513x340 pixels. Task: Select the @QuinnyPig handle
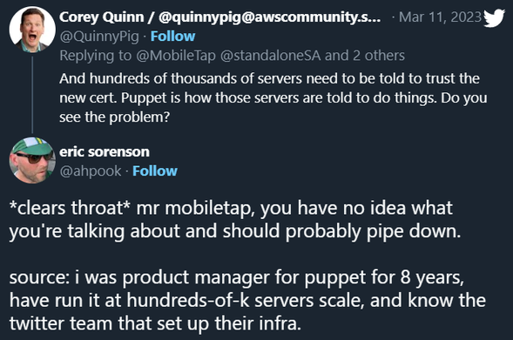pos(99,37)
